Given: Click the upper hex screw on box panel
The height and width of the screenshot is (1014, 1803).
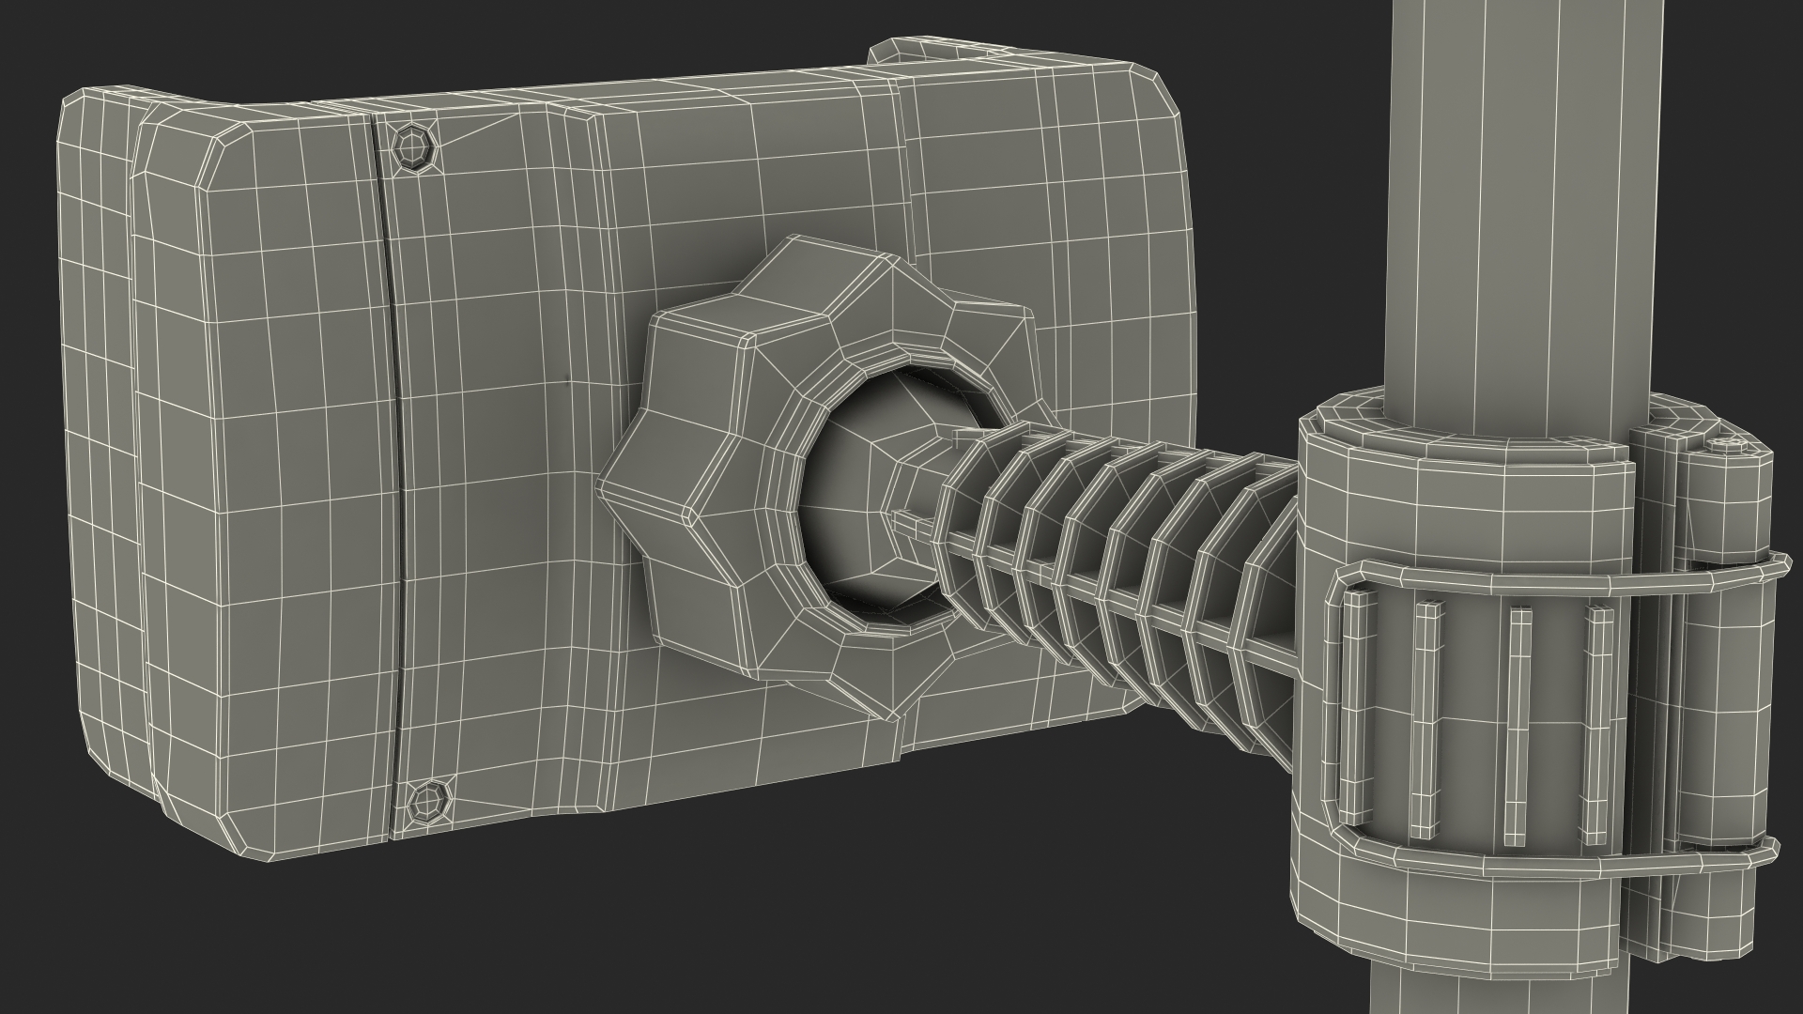Looking at the screenshot, I should click(x=413, y=148).
